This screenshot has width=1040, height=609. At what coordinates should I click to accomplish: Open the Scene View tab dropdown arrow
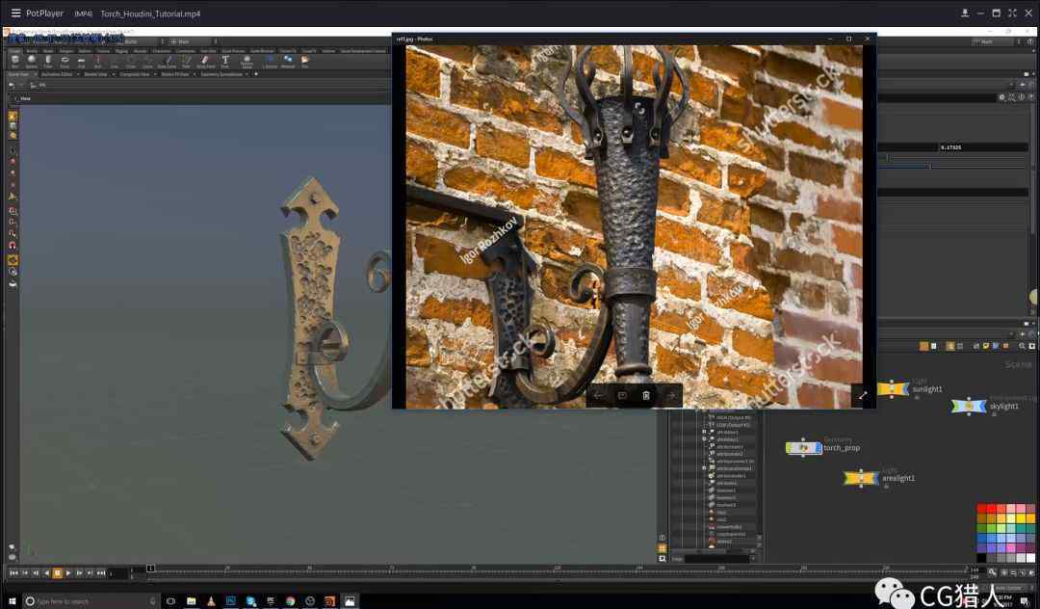tap(36, 74)
